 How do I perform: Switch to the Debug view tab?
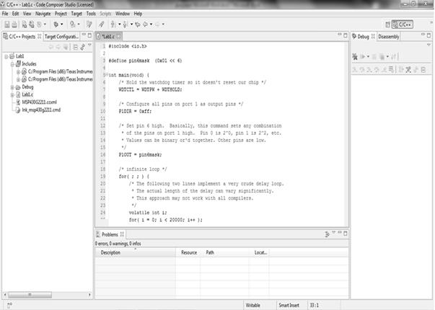[x=363, y=37]
